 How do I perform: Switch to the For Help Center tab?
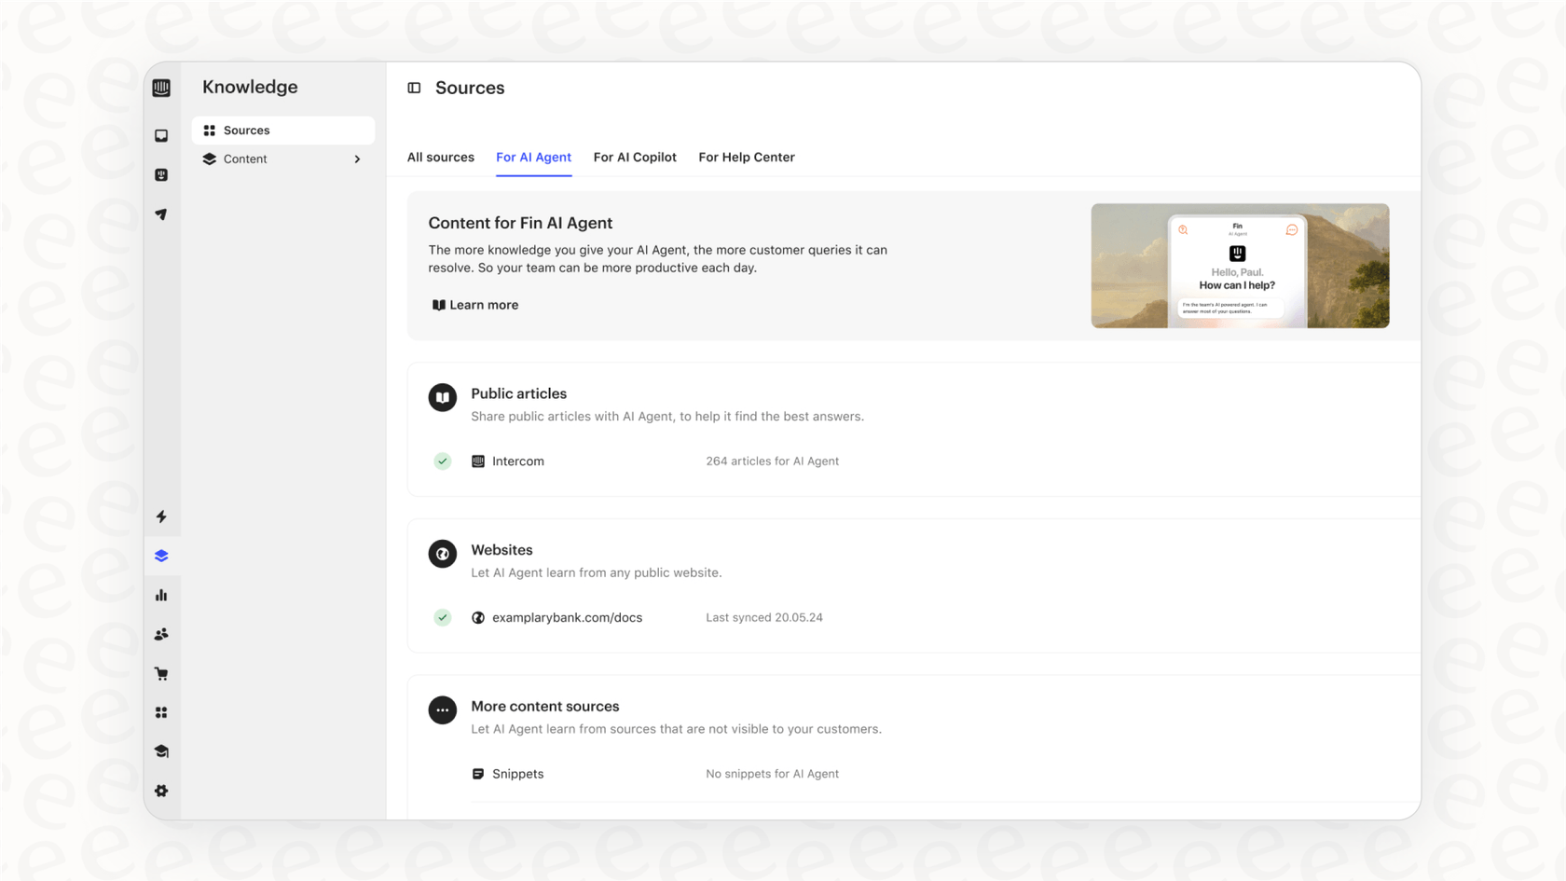[x=746, y=158]
